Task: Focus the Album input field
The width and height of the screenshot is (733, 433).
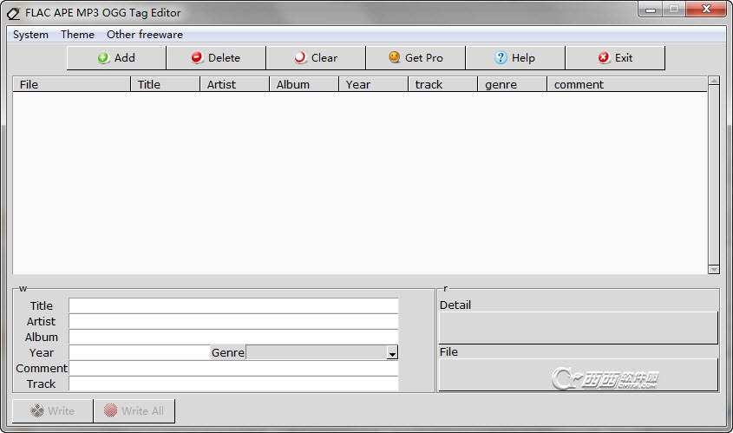Action: pyautogui.click(x=233, y=337)
